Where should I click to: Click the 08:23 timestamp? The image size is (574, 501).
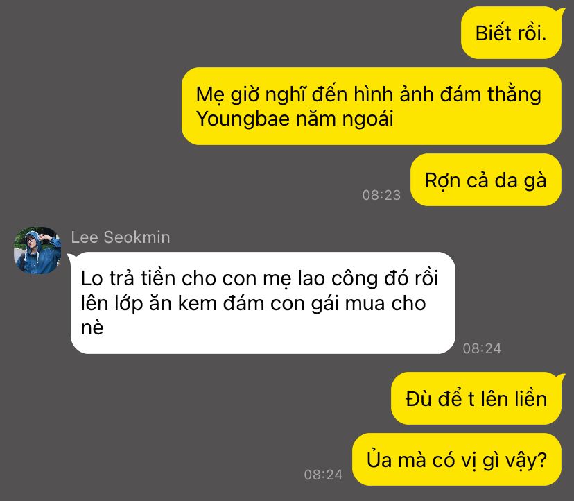(x=381, y=195)
